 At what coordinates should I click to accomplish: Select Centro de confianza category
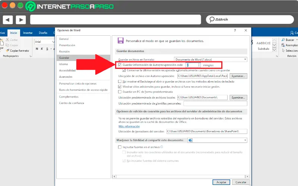point(83,103)
